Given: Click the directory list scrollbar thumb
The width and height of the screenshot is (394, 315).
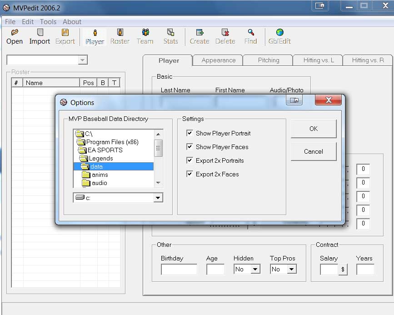Looking at the screenshot, I should 158,148.
